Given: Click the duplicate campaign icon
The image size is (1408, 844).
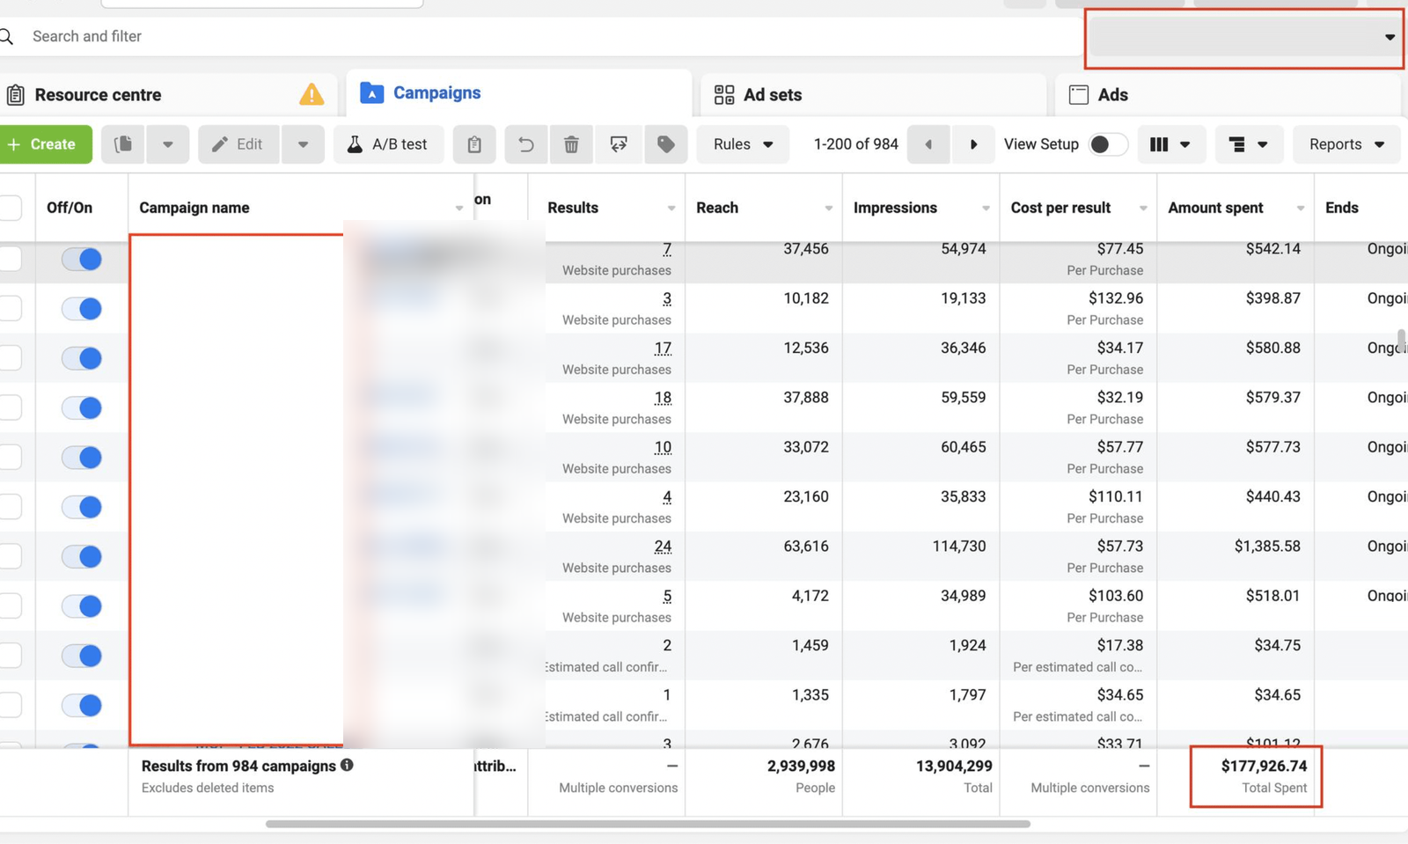Looking at the screenshot, I should (123, 144).
